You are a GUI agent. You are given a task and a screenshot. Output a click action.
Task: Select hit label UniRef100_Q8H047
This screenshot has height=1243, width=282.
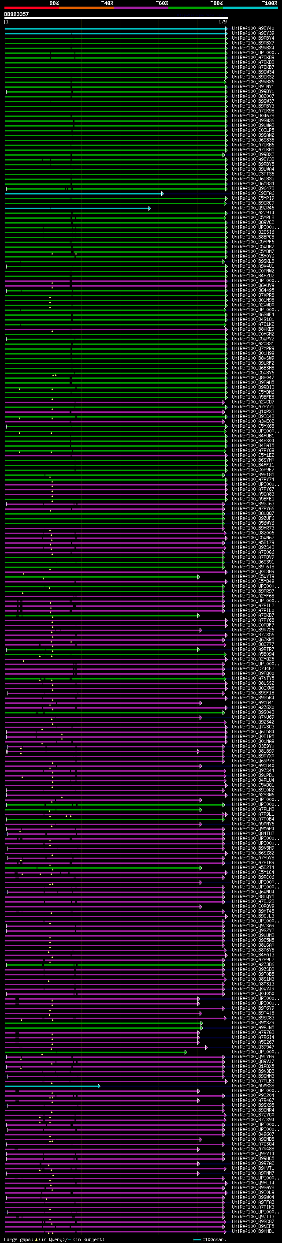[252, 378]
